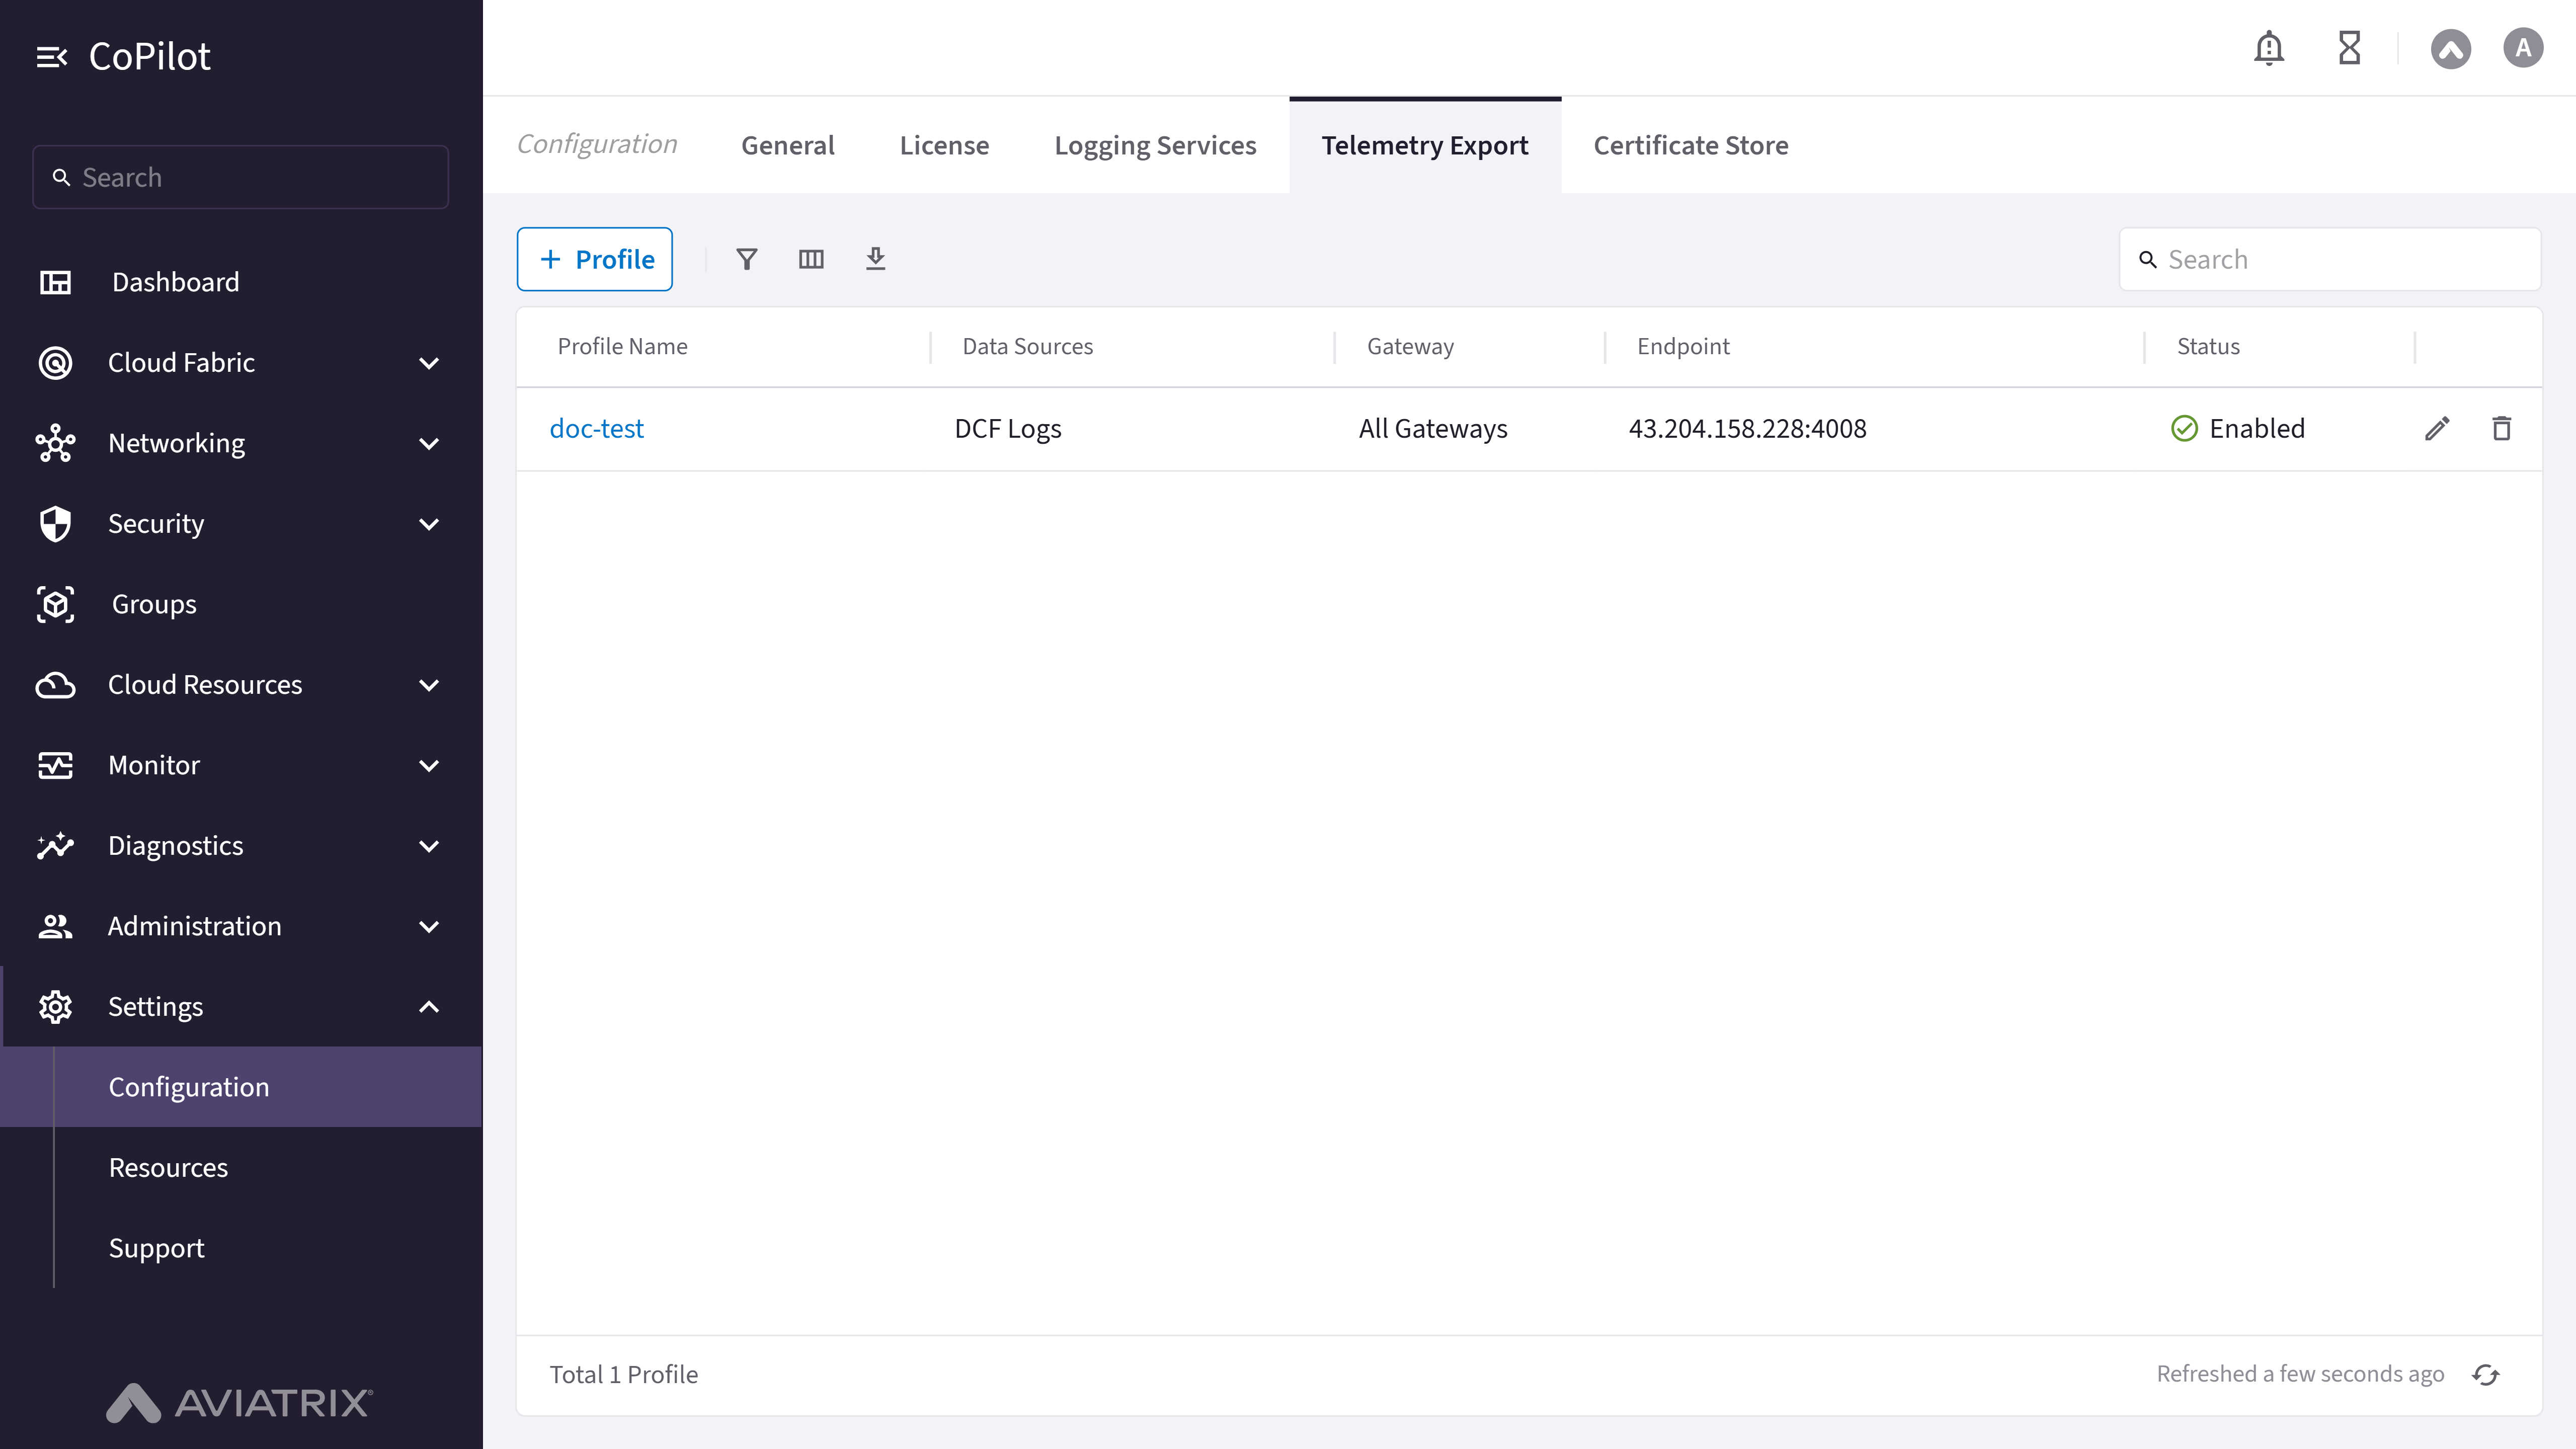Switch to the Certificate Store tab

(1691, 146)
